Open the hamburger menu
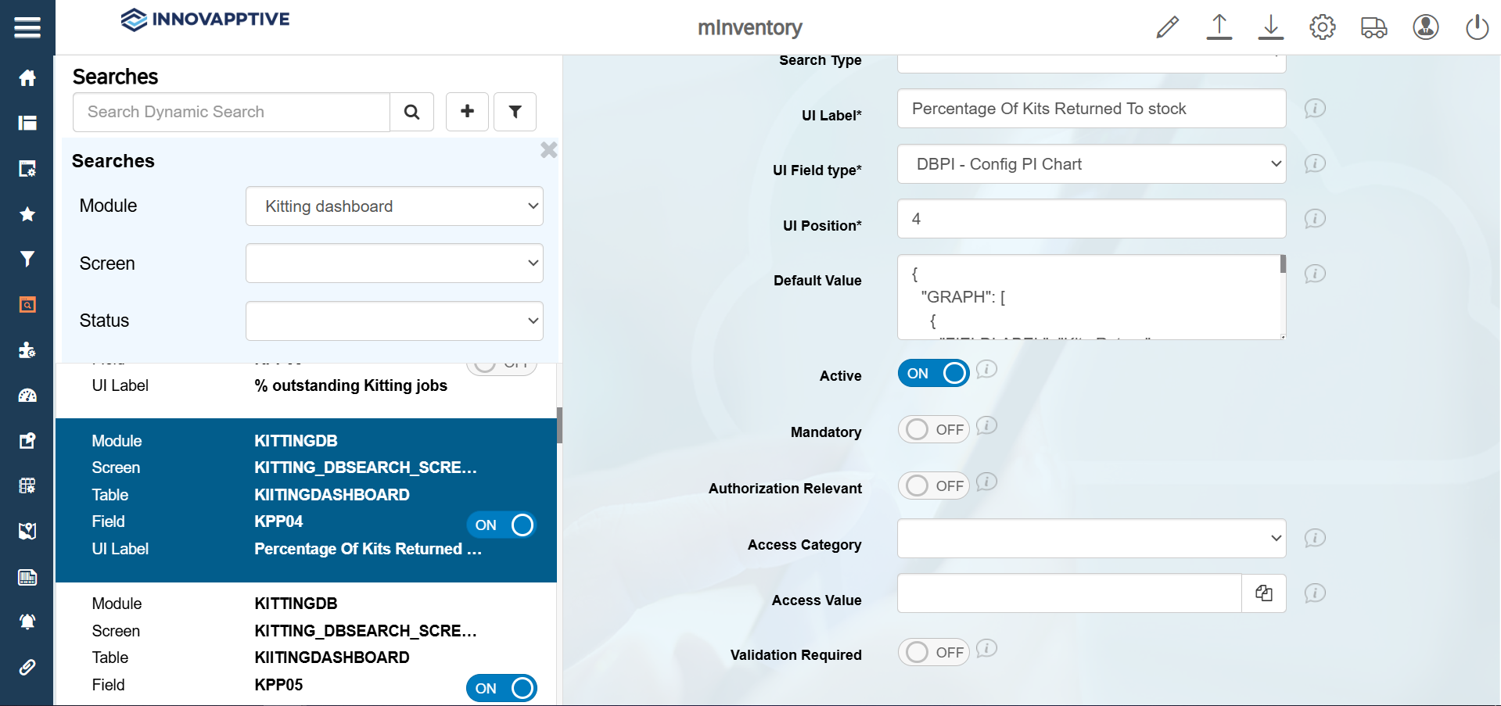 coord(27,27)
